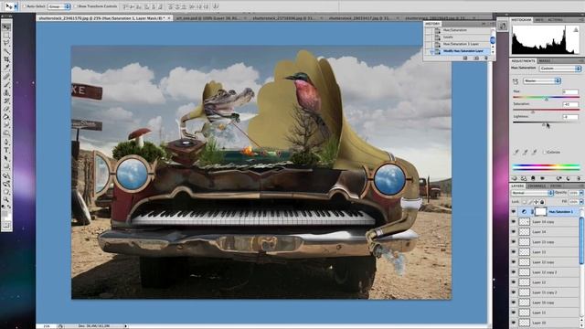The image size is (585, 329).
Task: Select the Rectangular Marquee tool
Action: tap(6, 36)
